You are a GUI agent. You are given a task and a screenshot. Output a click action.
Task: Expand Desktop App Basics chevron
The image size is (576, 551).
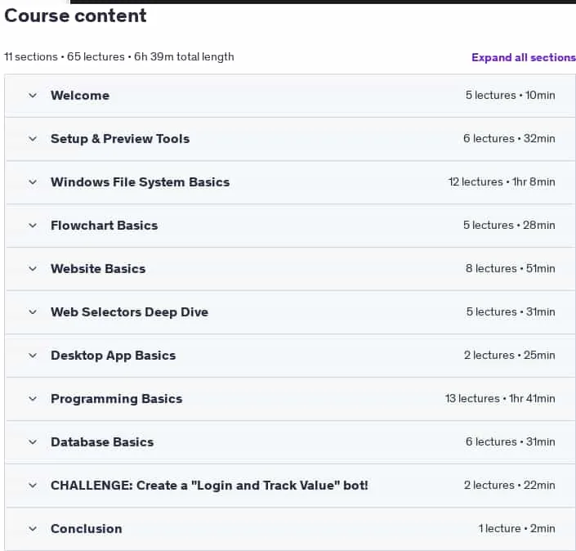[x=33, y=356]
